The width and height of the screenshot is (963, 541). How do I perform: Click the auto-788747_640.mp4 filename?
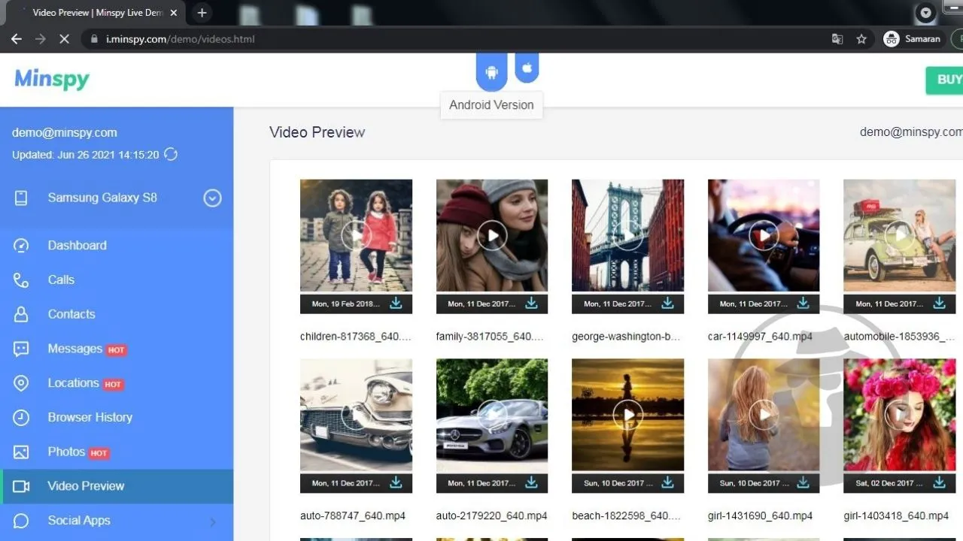(352, 516)
